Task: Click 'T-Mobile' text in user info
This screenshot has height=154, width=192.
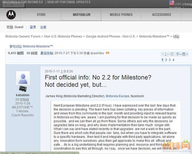Action: [x=22, y=111]
